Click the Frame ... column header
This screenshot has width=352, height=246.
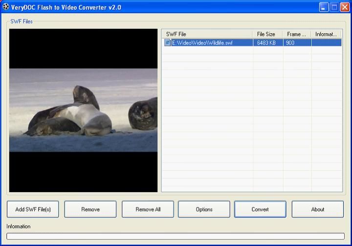click(297, 34)
